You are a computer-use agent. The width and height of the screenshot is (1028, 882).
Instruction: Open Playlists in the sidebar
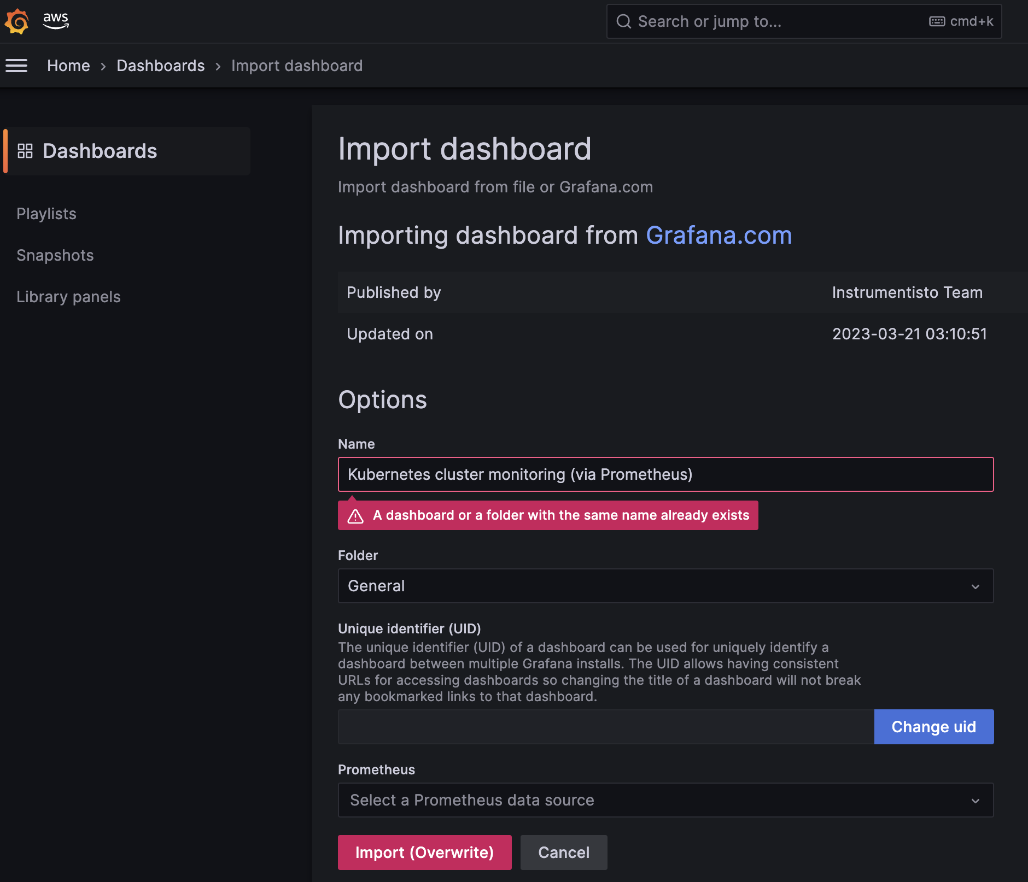coord(46,214)
